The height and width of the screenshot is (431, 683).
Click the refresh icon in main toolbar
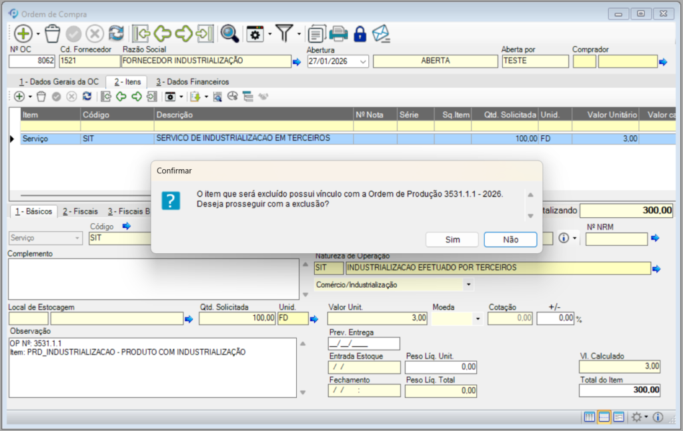coord(116,33)
